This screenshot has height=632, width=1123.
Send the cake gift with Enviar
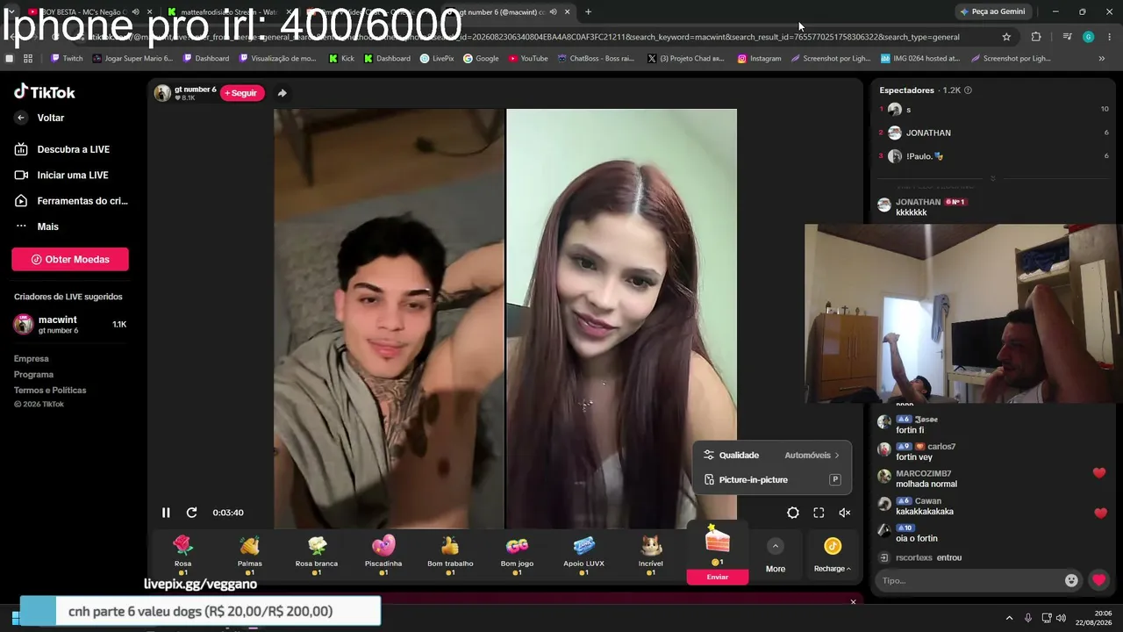[x=718, y=577]
